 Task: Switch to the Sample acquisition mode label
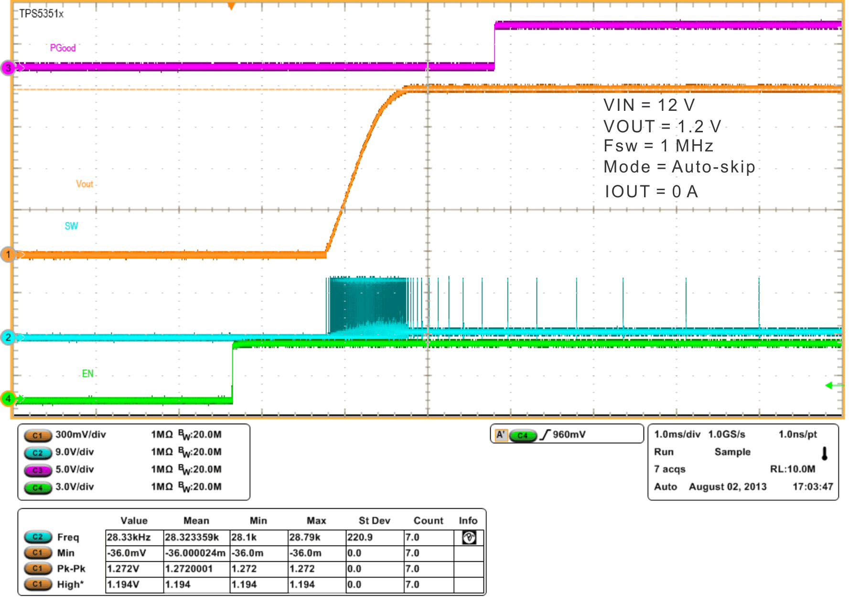click(732, 452)
